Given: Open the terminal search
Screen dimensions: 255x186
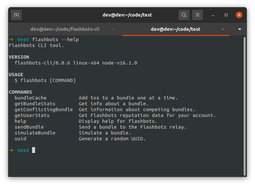Looking at the screenshot, I should pyautogui.click(x=184, y=15).
